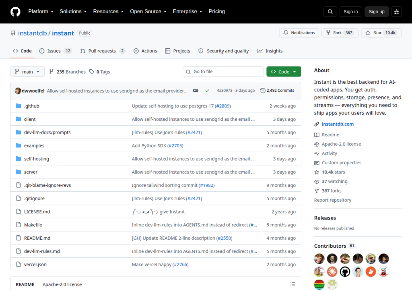Click the Activity pulse icon
The image size is (412, 290).
click(x=317, y=153)
